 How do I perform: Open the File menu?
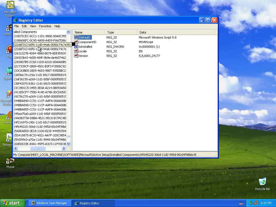click(16, 26)
